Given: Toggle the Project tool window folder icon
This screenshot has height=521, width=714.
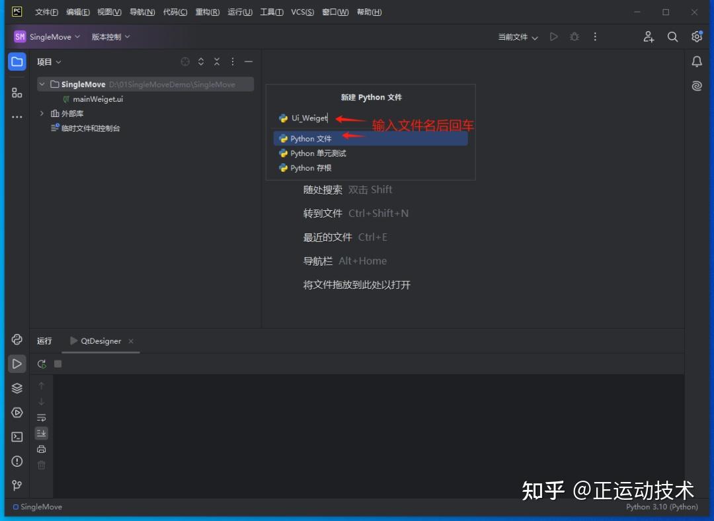Looking at the screenshot, I should 17,61.
